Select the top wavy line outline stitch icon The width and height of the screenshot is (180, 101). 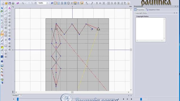tap(6, 8)
